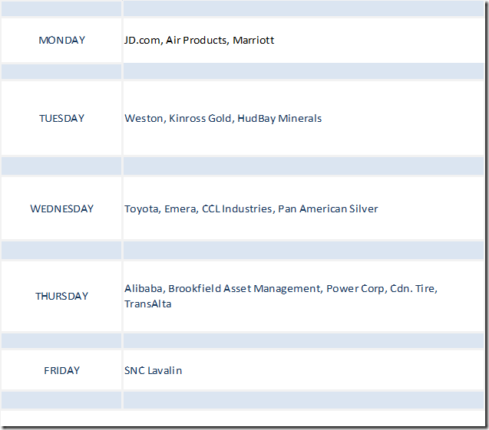489x430 pixels.
Task: Select the TUESDAY row label
Action: (62, 118)
